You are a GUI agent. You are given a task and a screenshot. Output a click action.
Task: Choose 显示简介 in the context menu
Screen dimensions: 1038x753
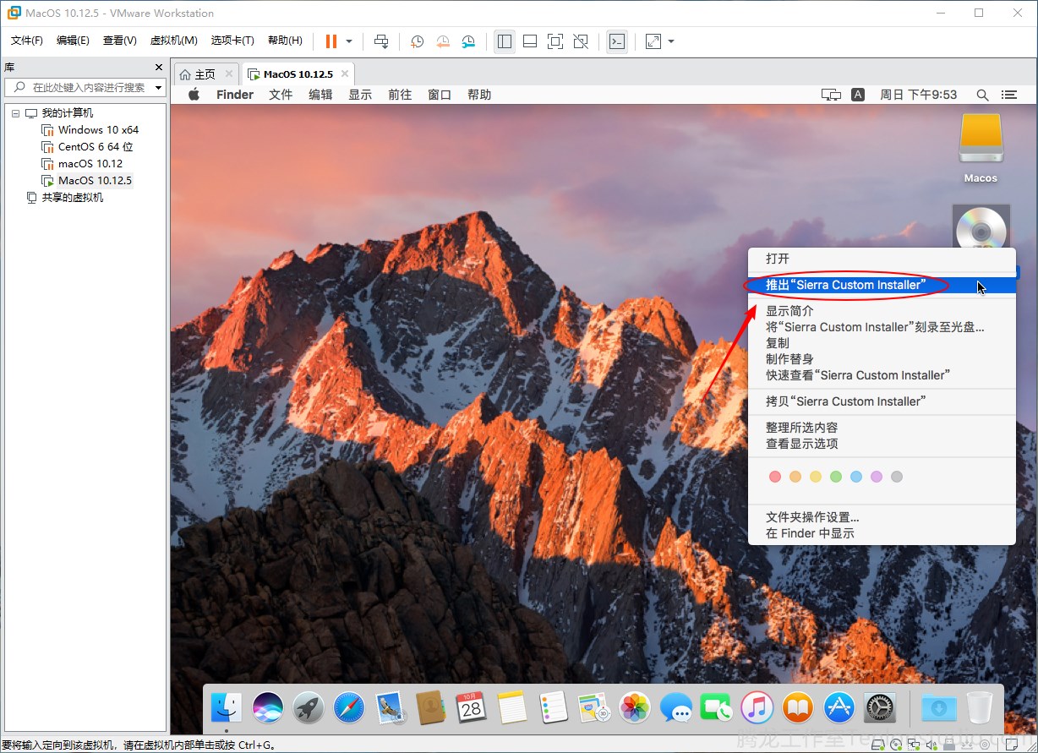882,311
